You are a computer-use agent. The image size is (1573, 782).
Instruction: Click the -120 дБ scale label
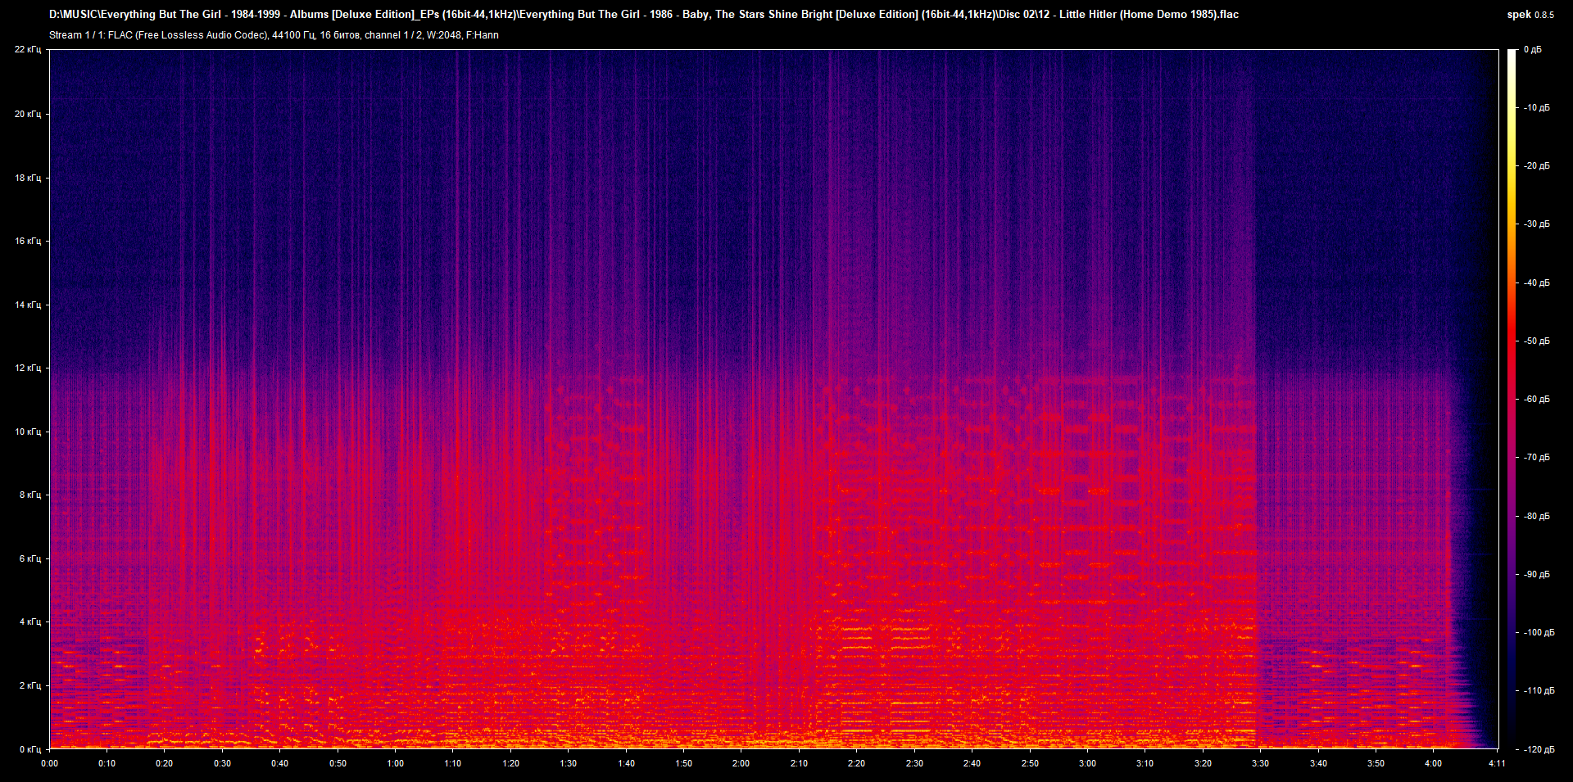(x=1538, y=749)
